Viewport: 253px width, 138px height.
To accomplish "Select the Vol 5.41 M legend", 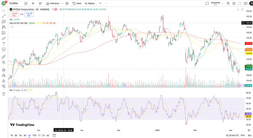I will point(14,20).
